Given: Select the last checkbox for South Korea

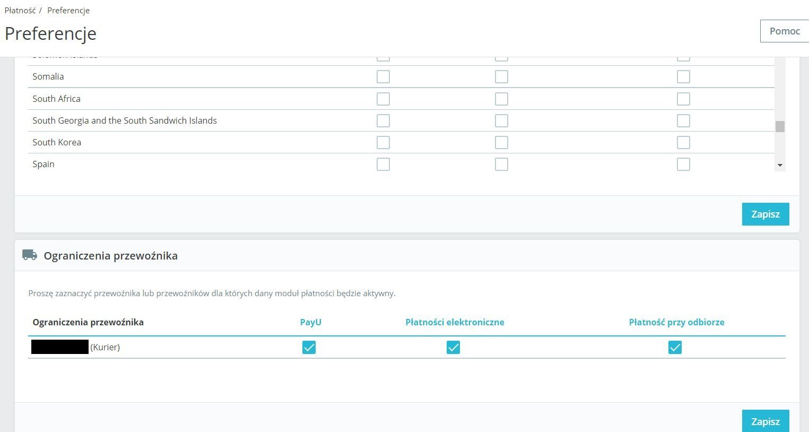Looking at the screenshot, I should pos(683,143).
